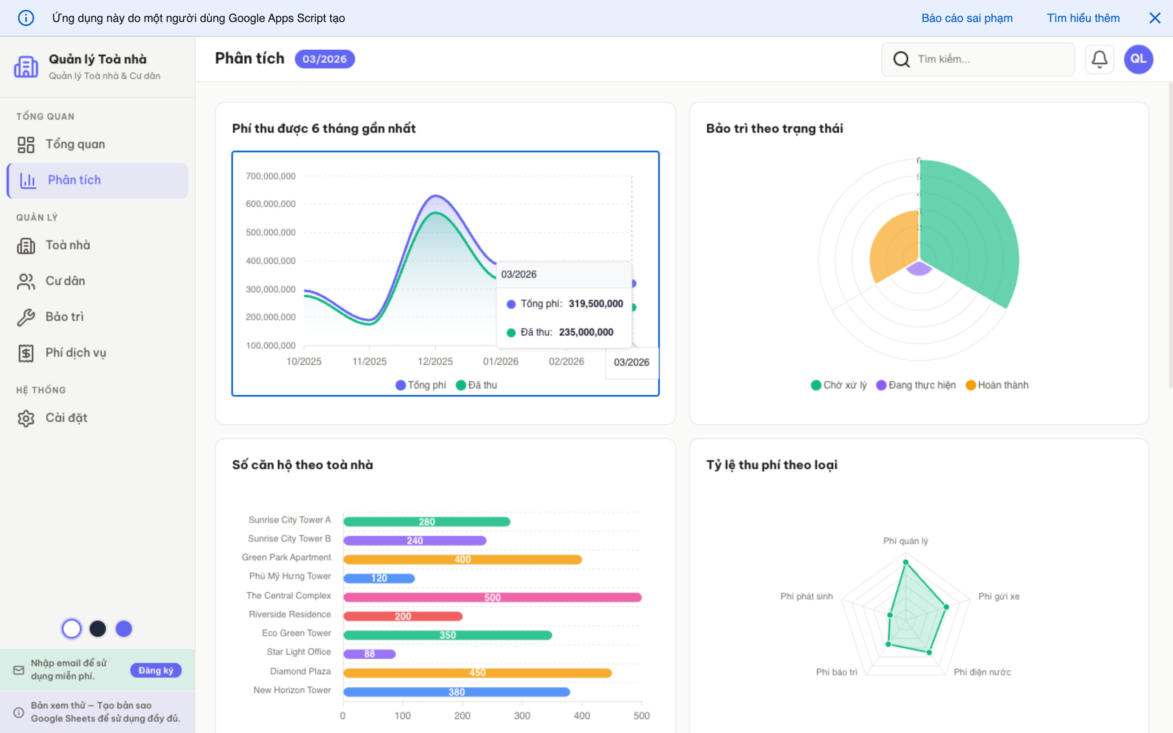Open the Báo cáo sai phạm link
Screen dimensions: 1173x733
click(x=967, y=18)
